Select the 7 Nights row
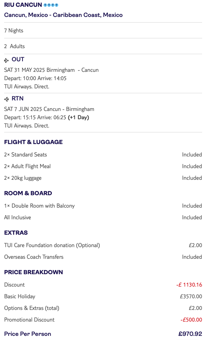This screenshot has width=207, height=340. pyautogui.click(x=103, y=30)
